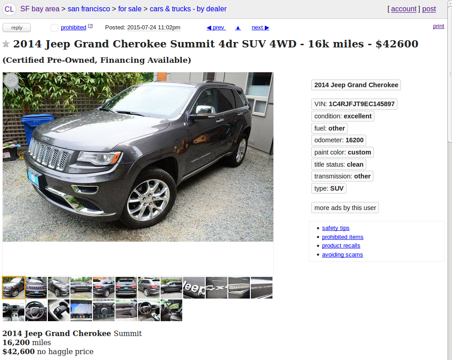
Task: Navigate to cars & trucks - by dealer breadcrumb
Action: (x=188, y=9)
